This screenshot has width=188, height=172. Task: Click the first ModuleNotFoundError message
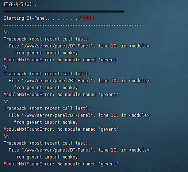point(61,60)
